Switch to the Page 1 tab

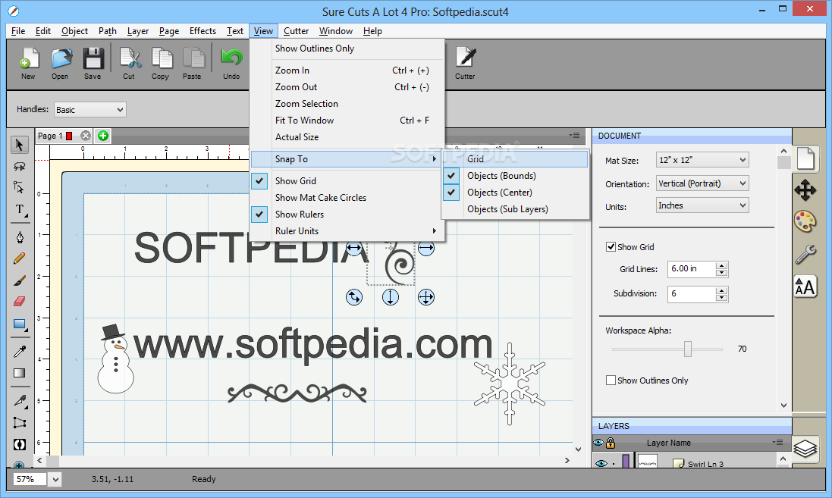tap(50, 136)
